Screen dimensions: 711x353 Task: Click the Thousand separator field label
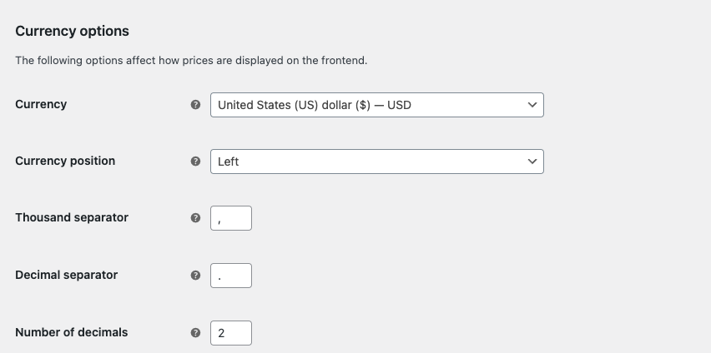point(72,217)
